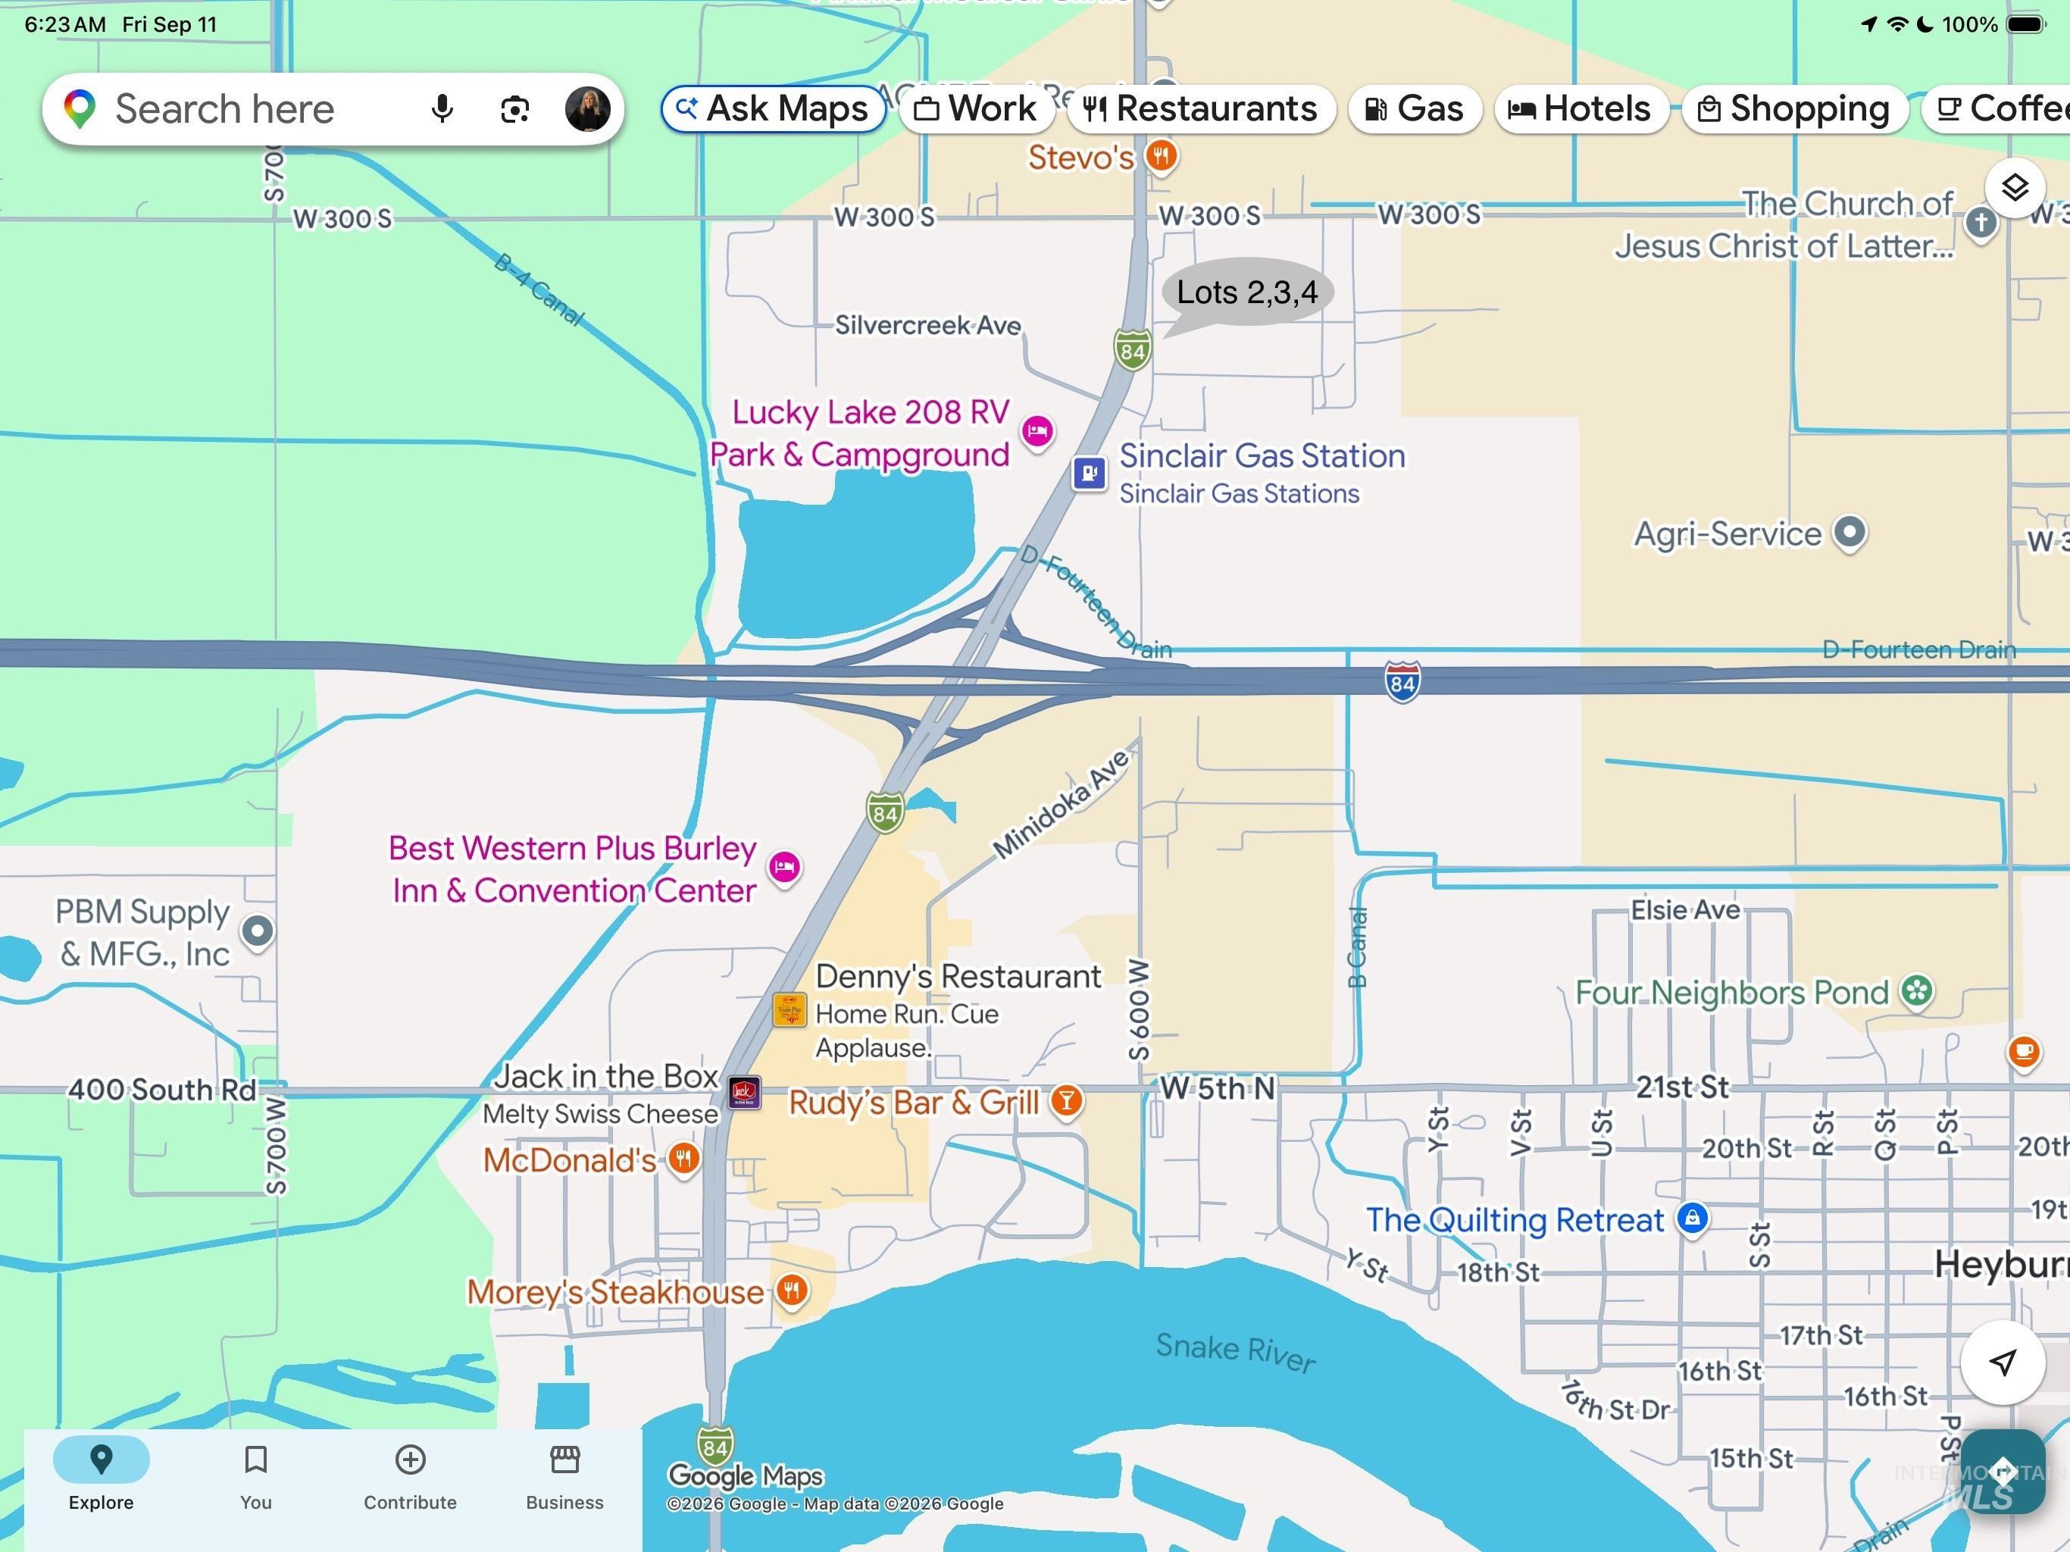Show Gas stations on the map
The image size is (2070, 1552).
(1414, 110)
